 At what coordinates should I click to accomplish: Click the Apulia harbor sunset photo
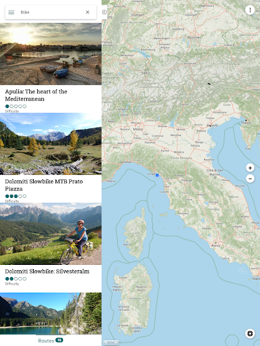(x=51, y=54)
